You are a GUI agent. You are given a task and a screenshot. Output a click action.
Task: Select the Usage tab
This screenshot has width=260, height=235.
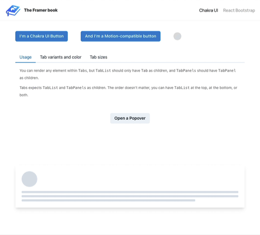pos(25,57)
